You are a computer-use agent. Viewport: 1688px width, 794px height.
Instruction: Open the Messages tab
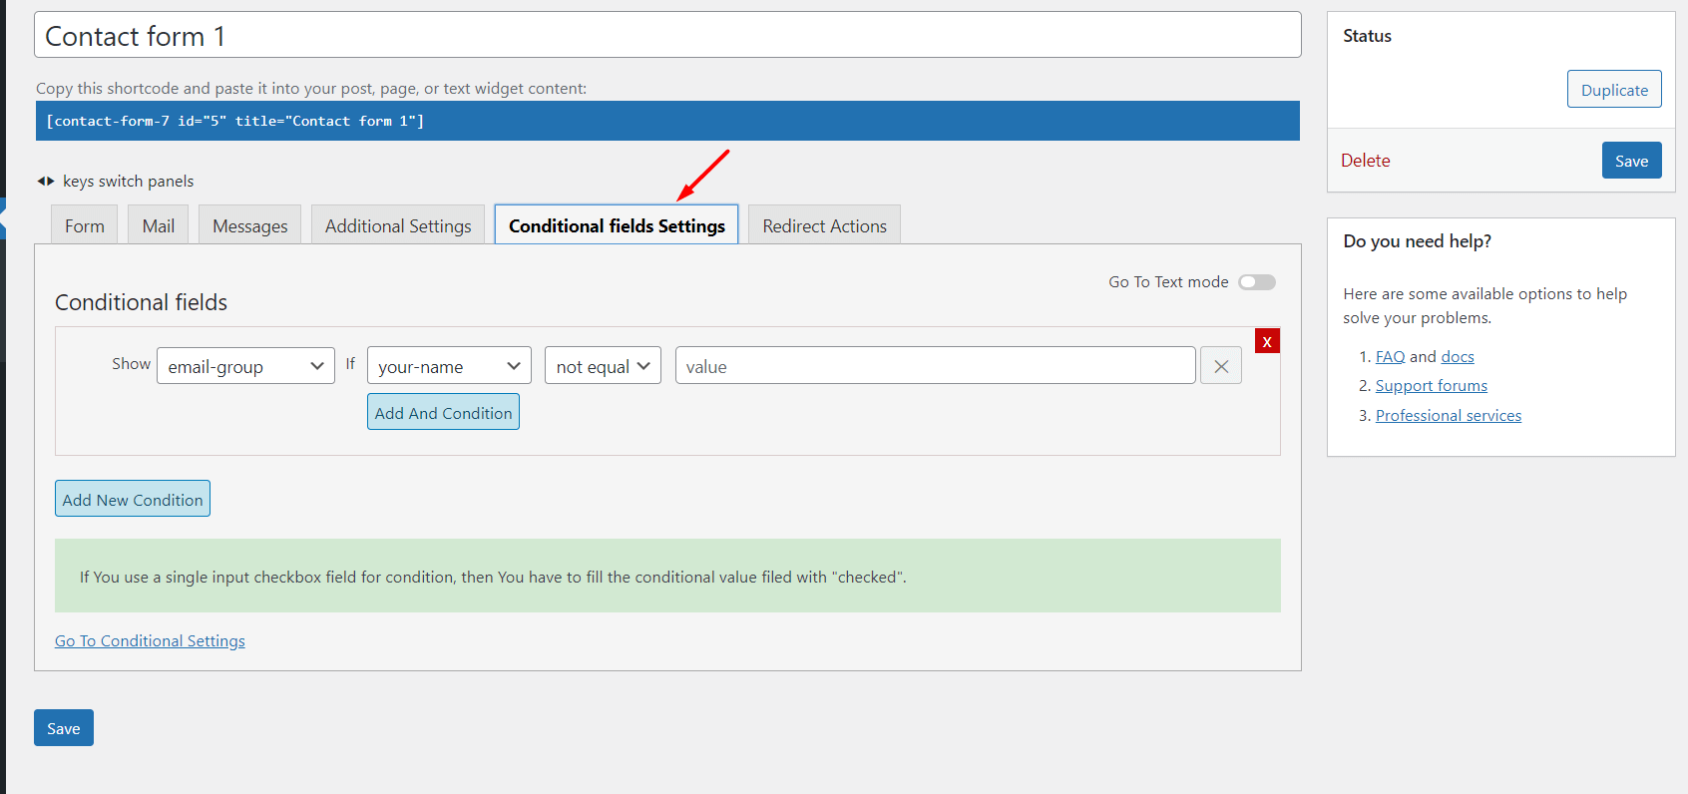(249, 225)
